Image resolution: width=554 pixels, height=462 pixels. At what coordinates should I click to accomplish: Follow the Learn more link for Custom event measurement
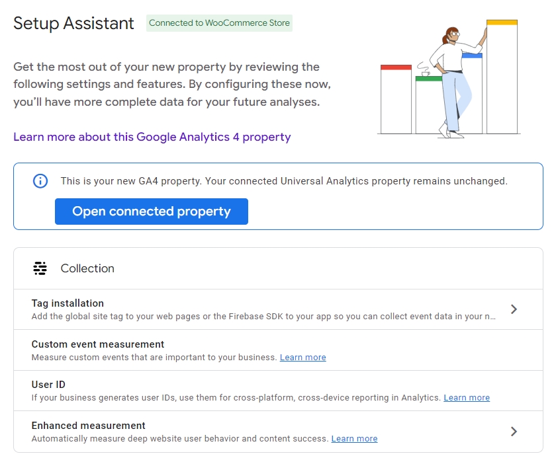302,358
